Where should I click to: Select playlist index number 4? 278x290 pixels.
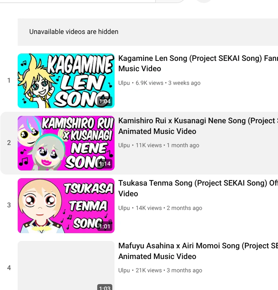point(9,267)
